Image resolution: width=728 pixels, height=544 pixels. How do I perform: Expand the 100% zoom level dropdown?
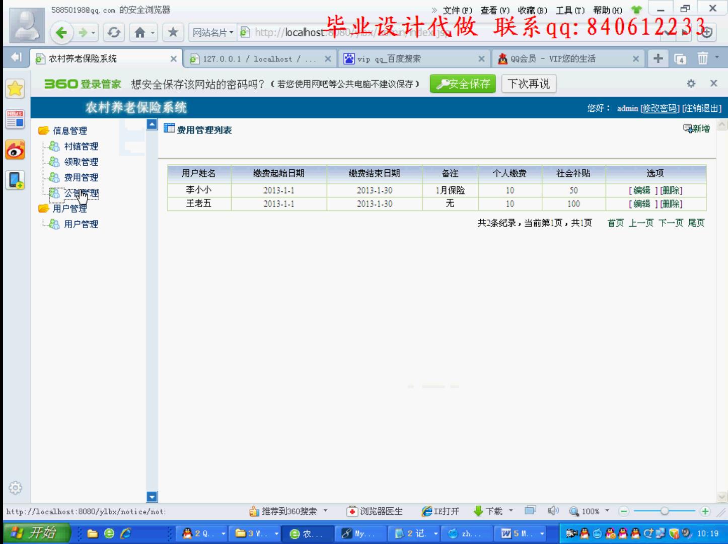[x=607, y=511]
